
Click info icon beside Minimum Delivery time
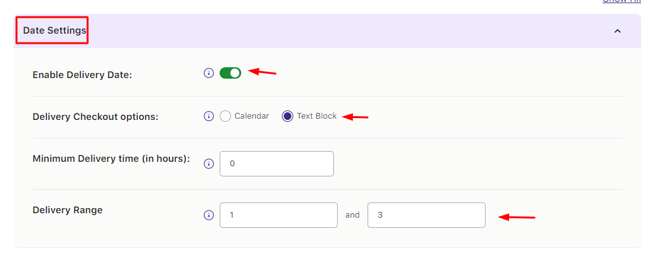(x=208, y=164)
